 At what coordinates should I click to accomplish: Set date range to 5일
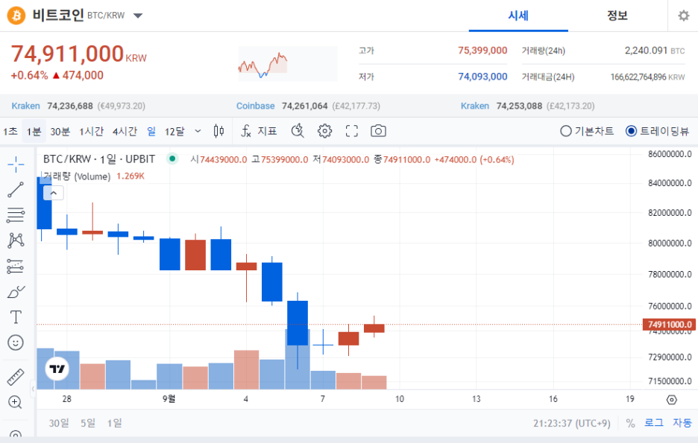(x=88, y=423)
